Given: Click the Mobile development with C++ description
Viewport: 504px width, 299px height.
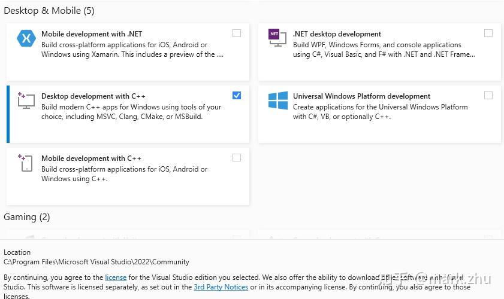Looking at the screenshot, I should (124, 174).
